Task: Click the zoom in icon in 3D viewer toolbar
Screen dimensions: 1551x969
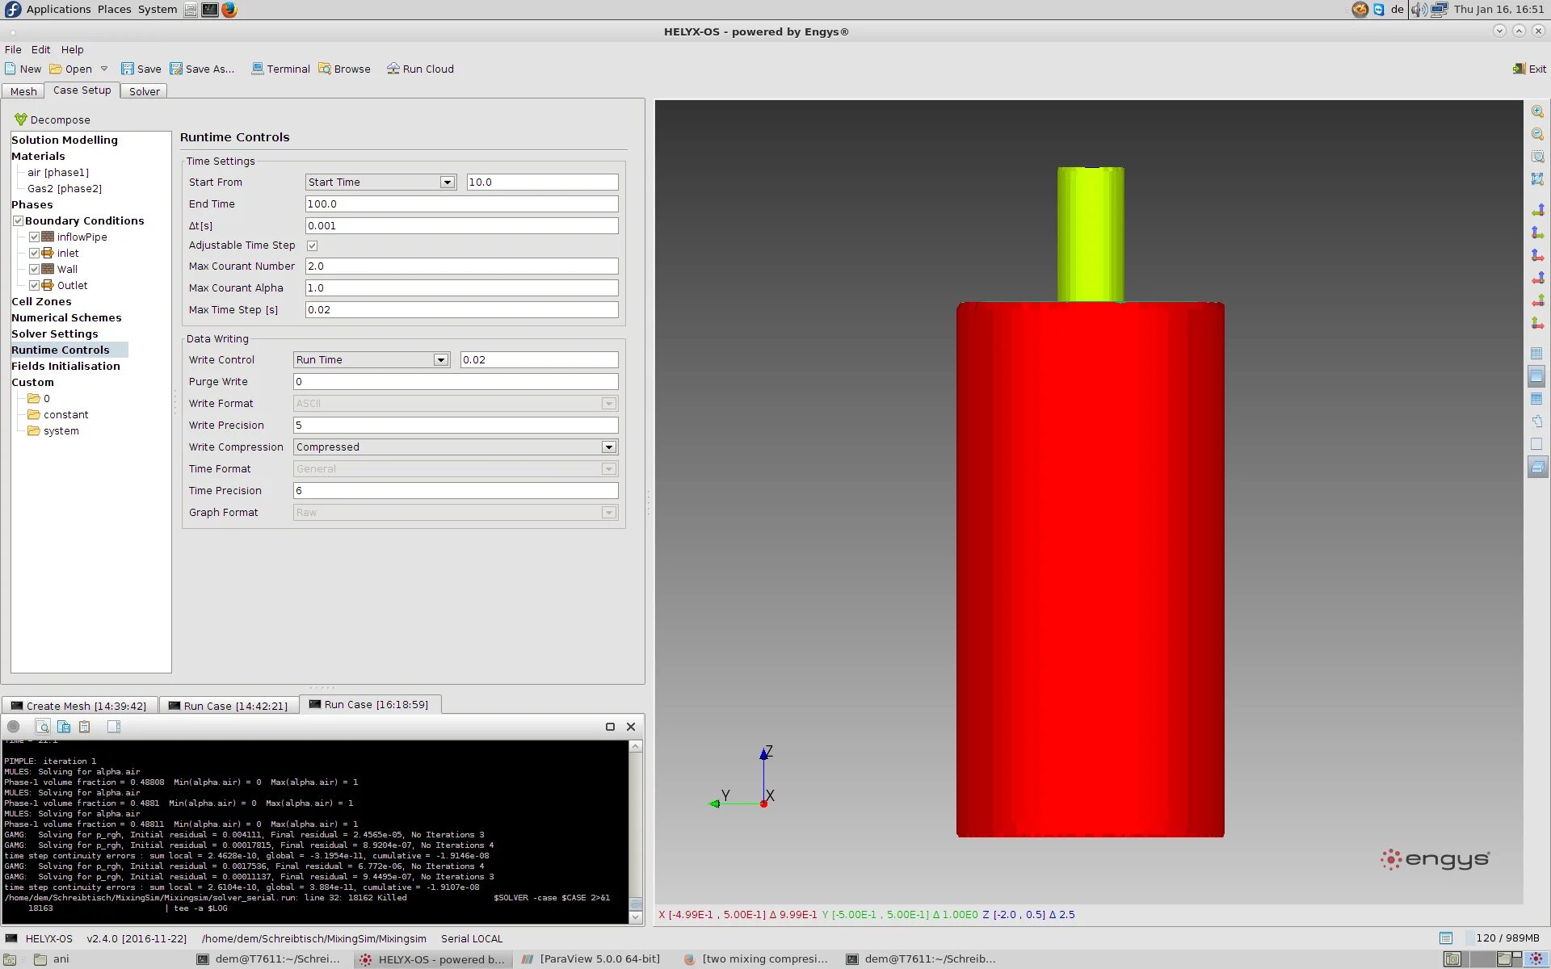Action: click(1537, 111)
